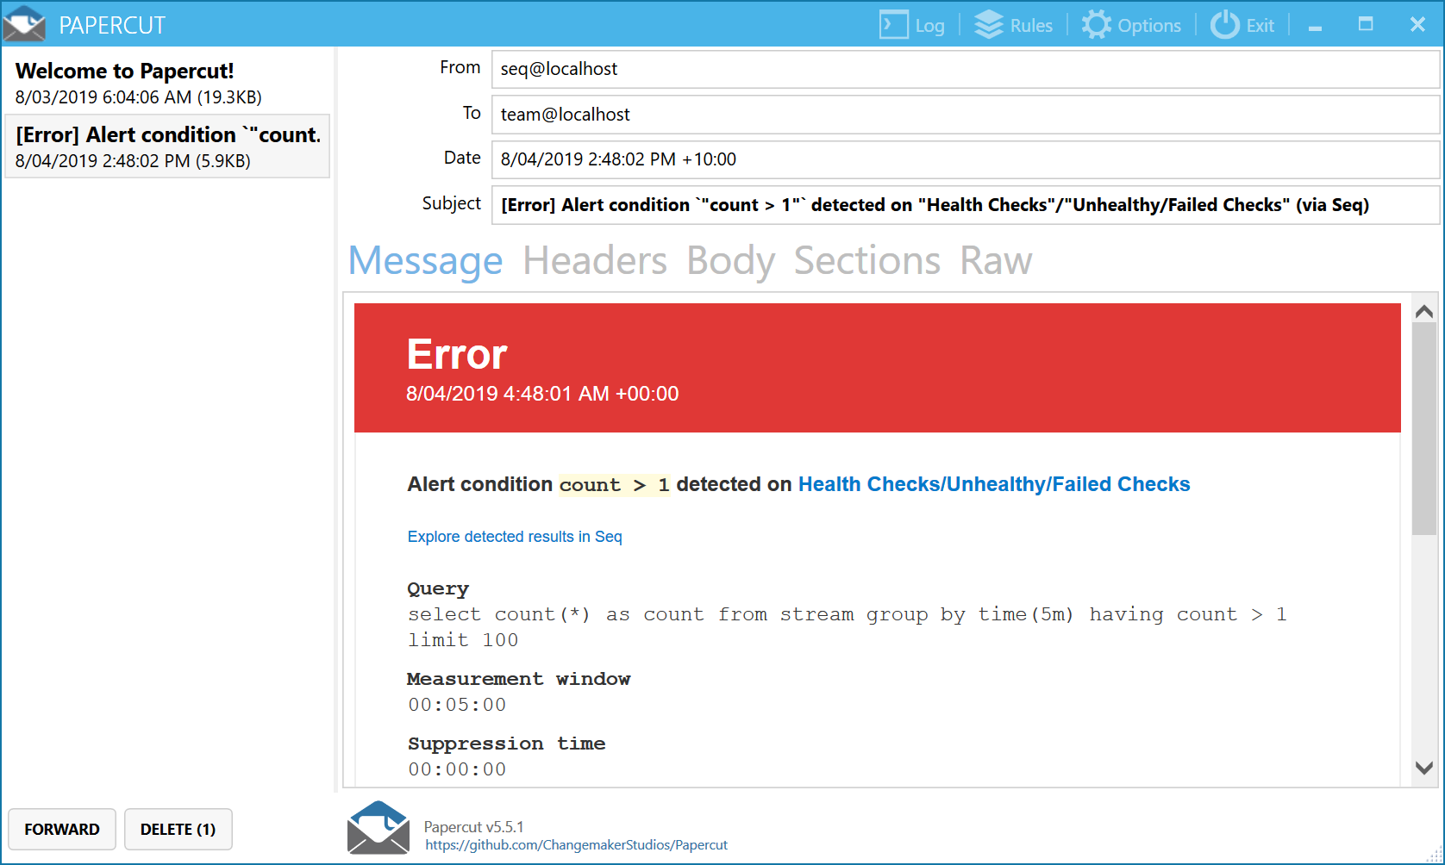Click the 'Papercut v5.5.1' version text
The image size is (1445, 865).
[473, 827]
